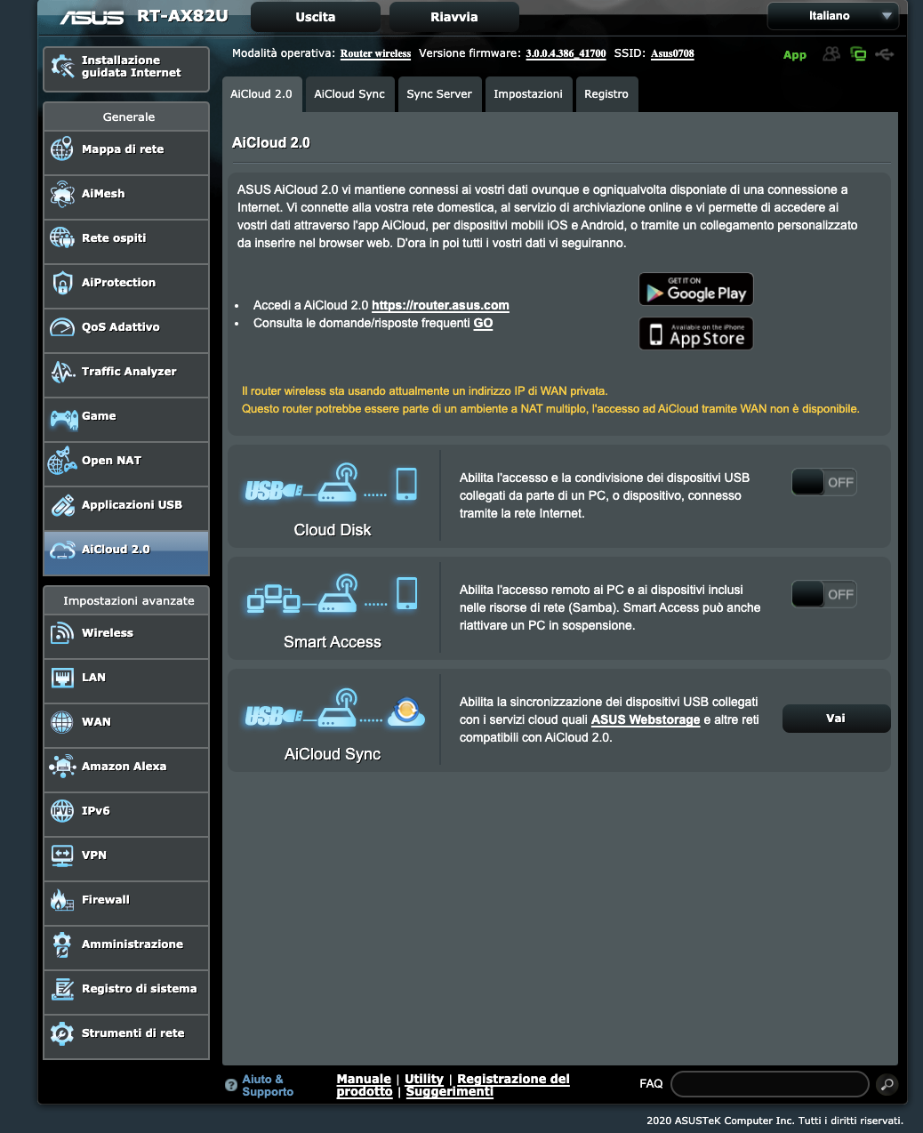Open the VPN monitor icon
Image resolution: width=923 pixels, height=1133 pixels.
(x=62, y=856)
